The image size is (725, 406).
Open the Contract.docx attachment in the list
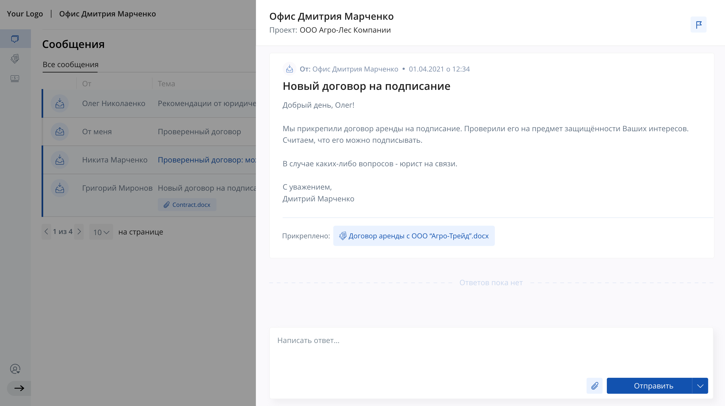(187, 205)
